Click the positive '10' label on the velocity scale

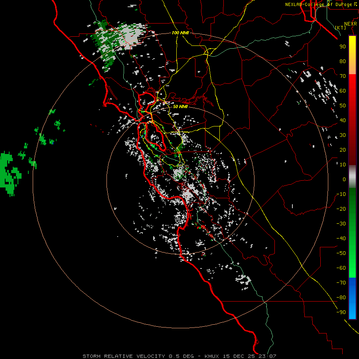coord(343,165)
